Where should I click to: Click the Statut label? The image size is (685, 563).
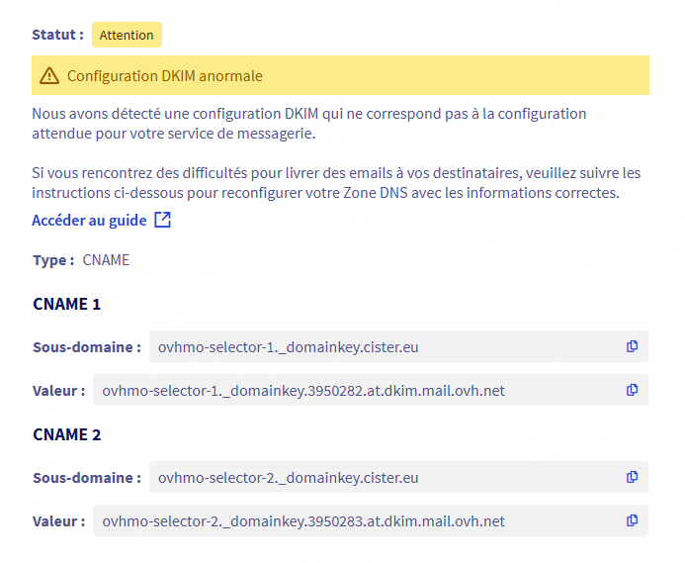coord(57,35)
